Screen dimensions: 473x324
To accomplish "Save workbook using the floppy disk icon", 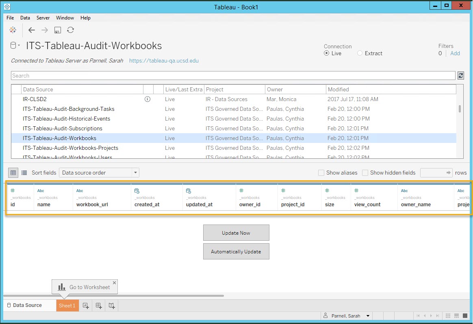I will pyautogui.click(x=58, y=30).
